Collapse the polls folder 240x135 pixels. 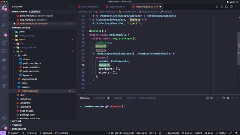[x=24, y=55]
